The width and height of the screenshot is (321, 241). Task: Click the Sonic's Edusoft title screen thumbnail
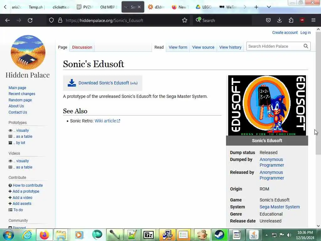coord(267,105)
